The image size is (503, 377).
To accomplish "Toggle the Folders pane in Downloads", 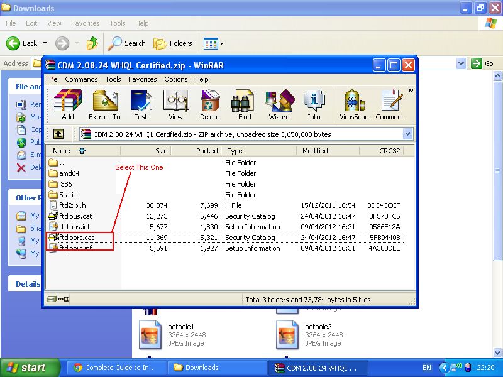I will click(173, 43).
